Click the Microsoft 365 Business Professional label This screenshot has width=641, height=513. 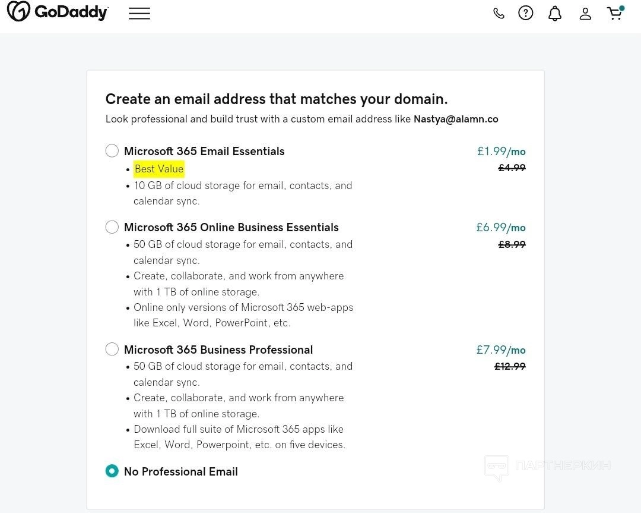(x=218, y=350)
